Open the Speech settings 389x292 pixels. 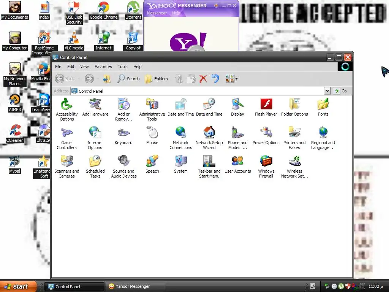point(152,164)
